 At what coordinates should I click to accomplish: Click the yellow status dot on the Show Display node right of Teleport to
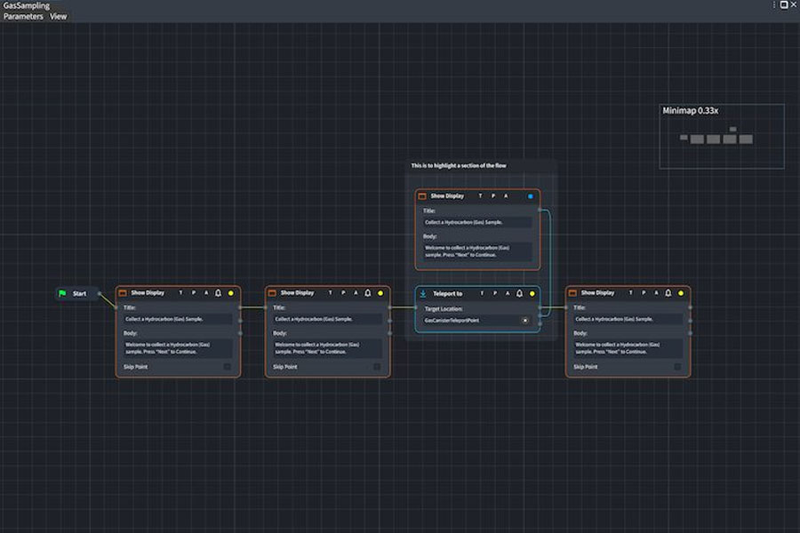[681, 293]
